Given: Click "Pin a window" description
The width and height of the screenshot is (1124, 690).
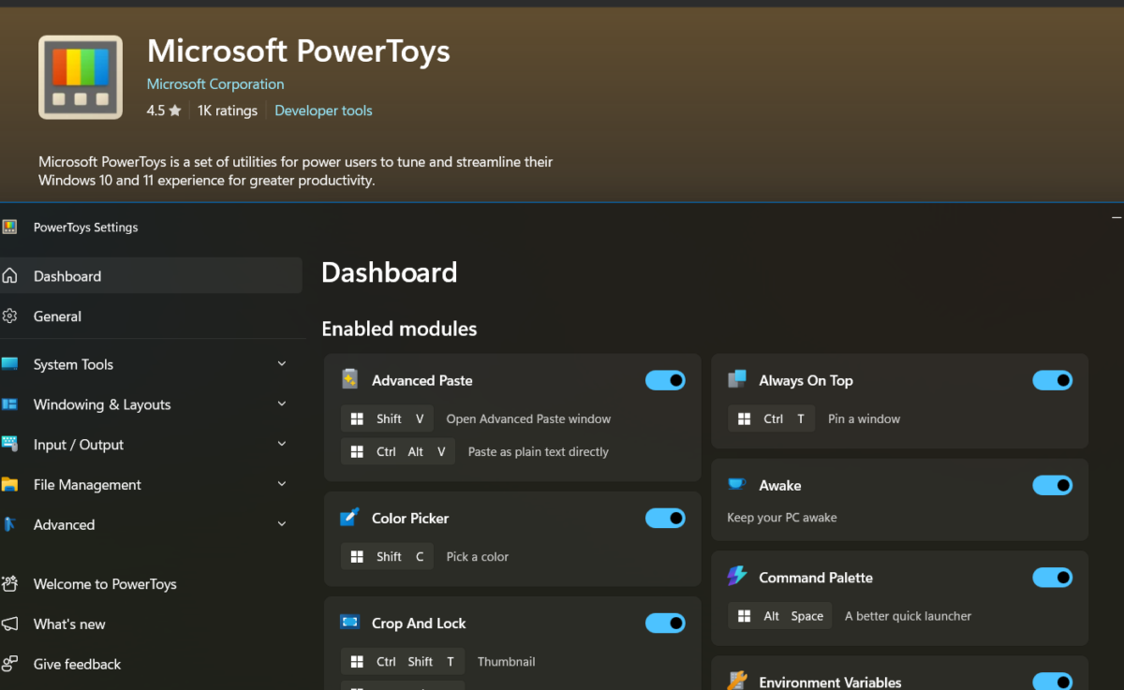Looking at the screenshot, I should (864, 418).
